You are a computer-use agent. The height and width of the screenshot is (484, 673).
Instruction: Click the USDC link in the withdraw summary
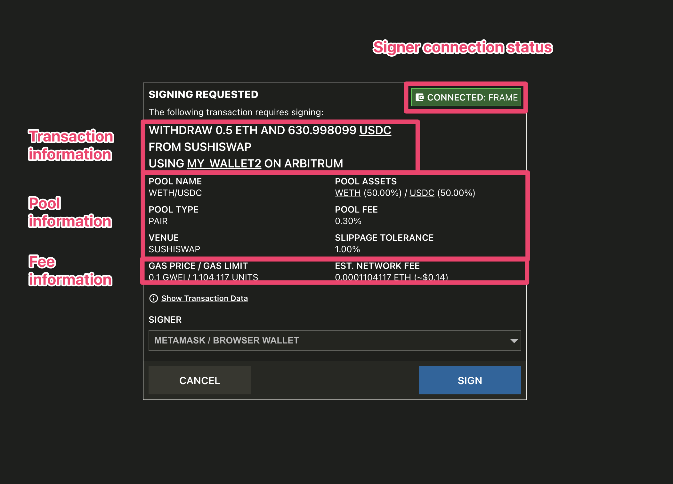[375, 130]
